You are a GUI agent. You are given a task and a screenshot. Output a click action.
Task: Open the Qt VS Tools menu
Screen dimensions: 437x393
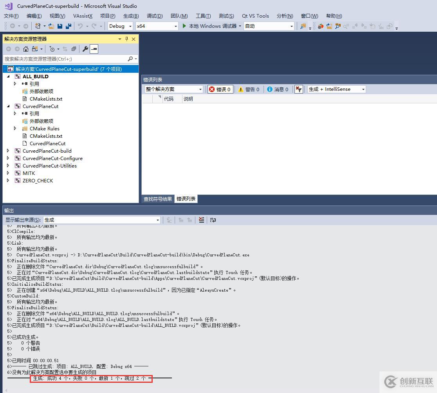[255, 16]
